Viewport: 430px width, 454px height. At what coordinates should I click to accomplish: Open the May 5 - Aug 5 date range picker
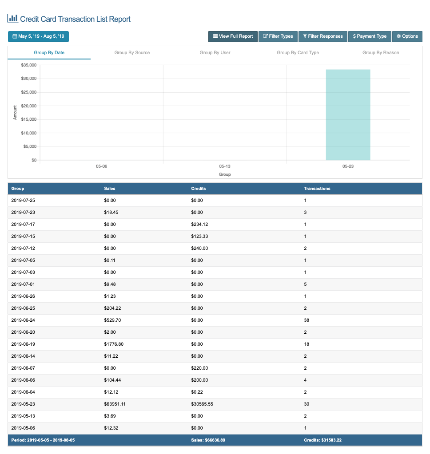click(38, 36)
